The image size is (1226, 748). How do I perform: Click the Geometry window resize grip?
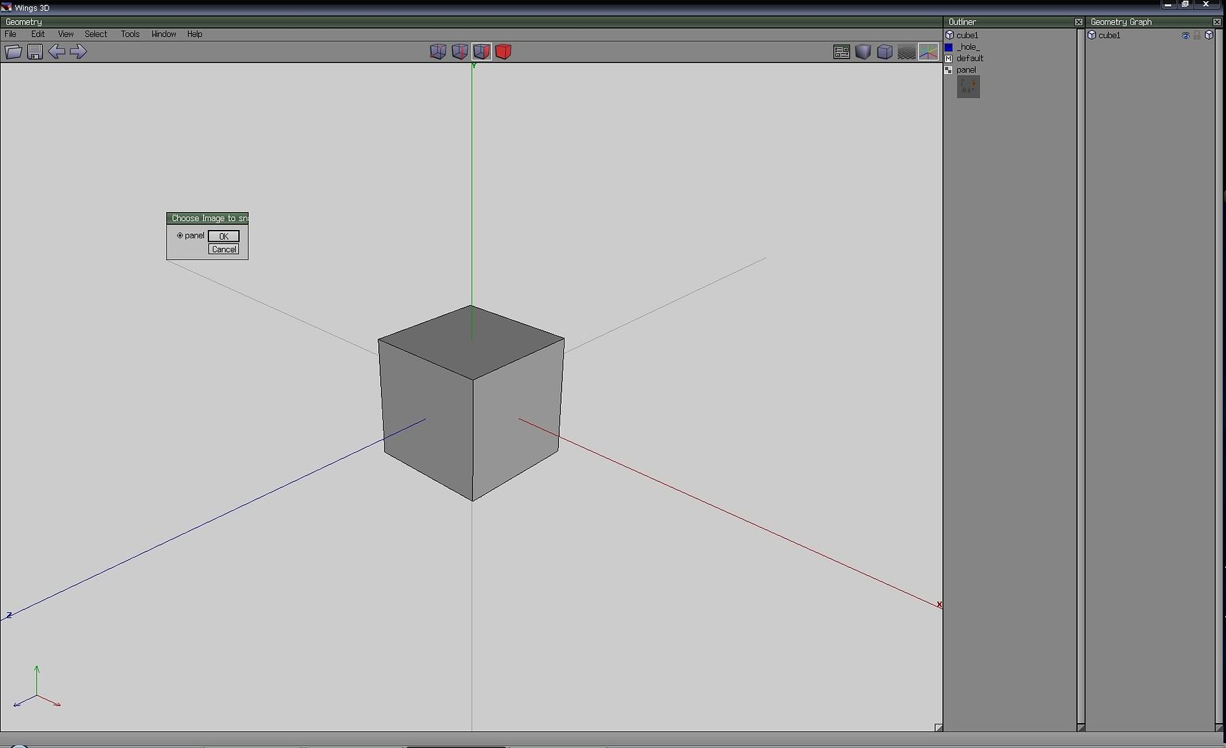939,728
